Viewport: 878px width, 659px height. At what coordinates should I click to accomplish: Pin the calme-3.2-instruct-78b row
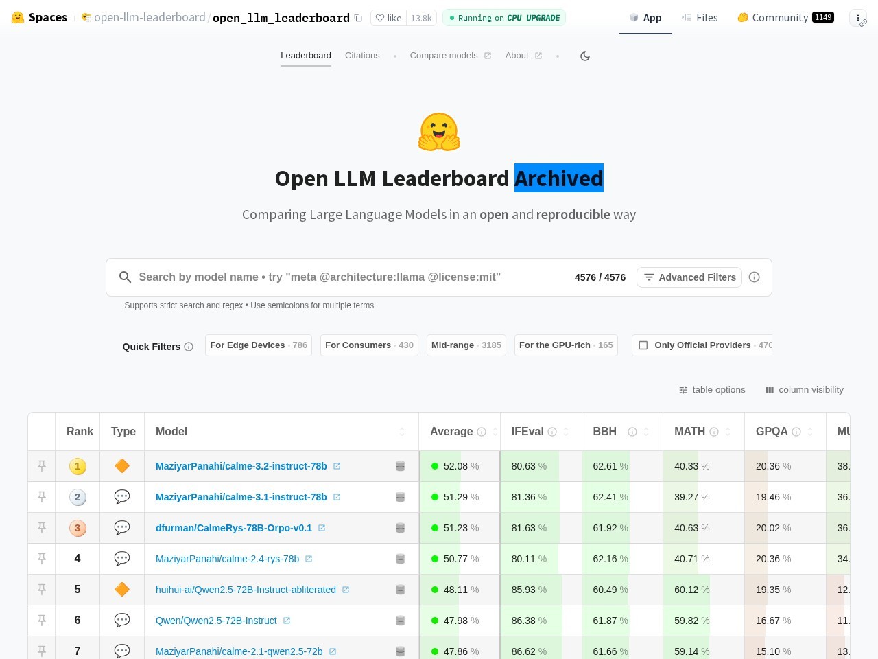pyautogui.click(x=42, y=466)
